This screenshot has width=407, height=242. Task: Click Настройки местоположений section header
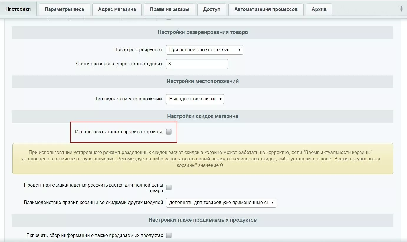click(x=202, y=81)
